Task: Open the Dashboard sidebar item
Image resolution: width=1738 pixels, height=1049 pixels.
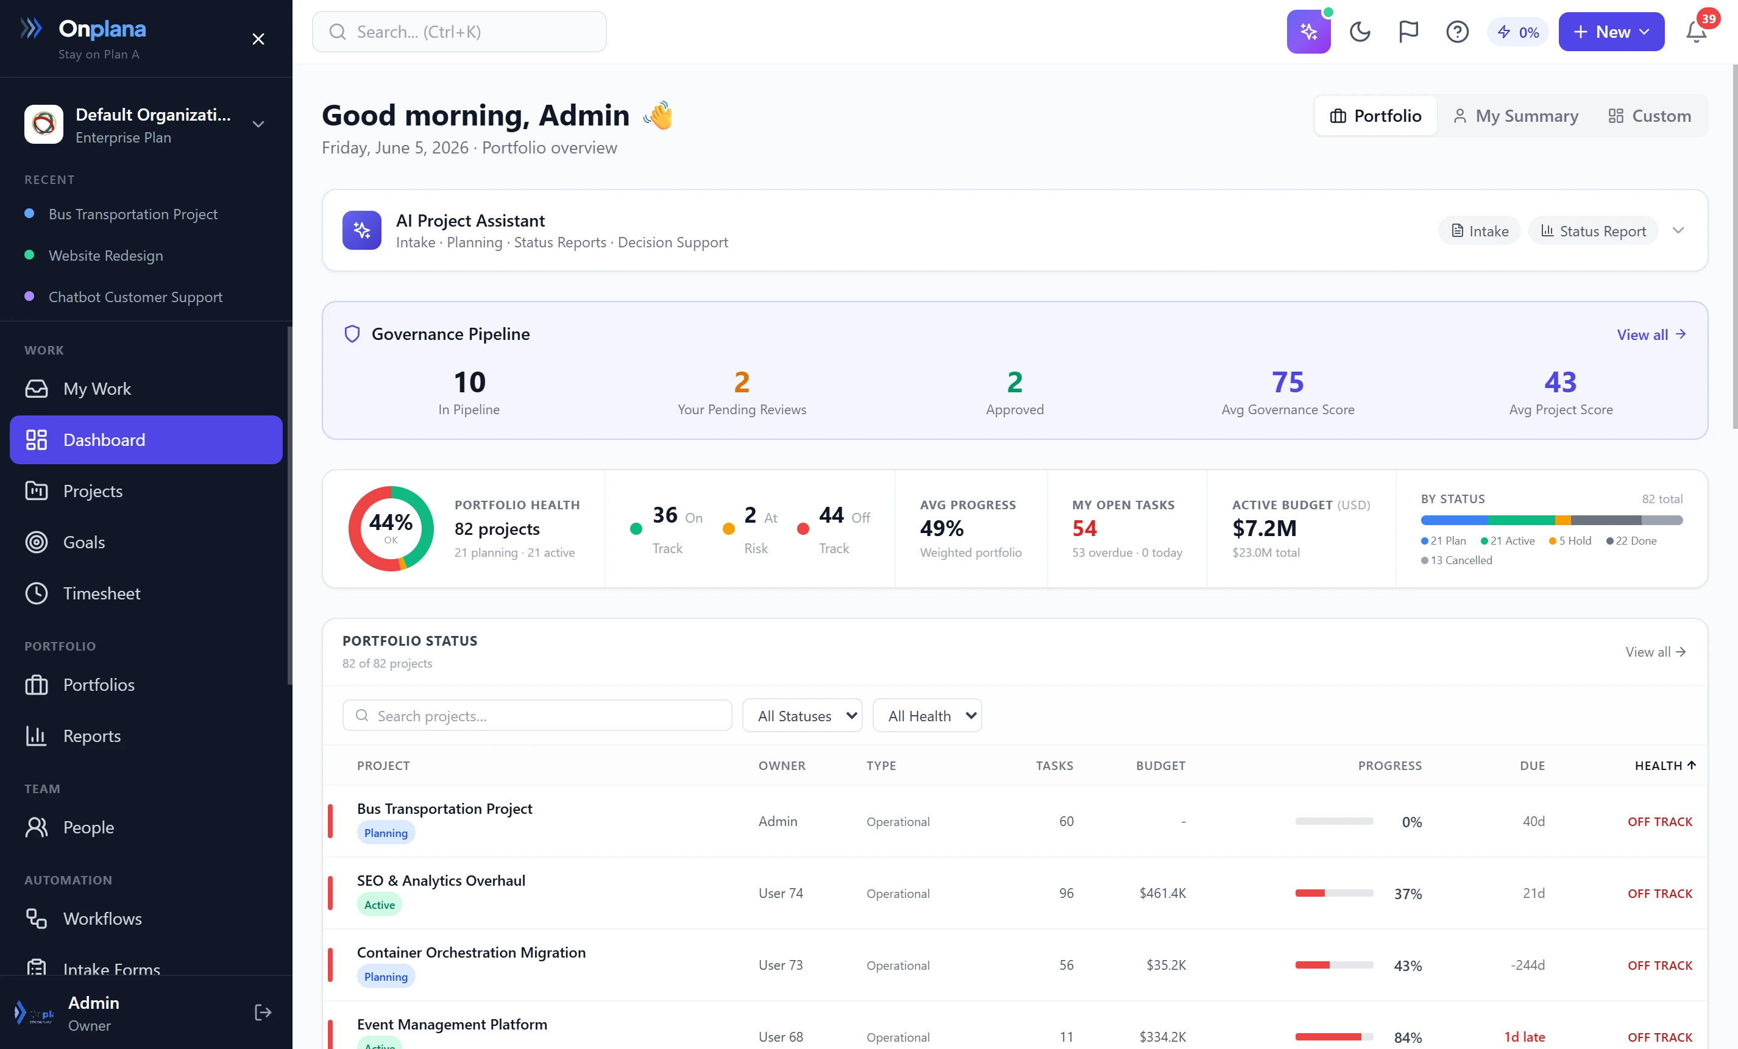Action: click(146, 440)
